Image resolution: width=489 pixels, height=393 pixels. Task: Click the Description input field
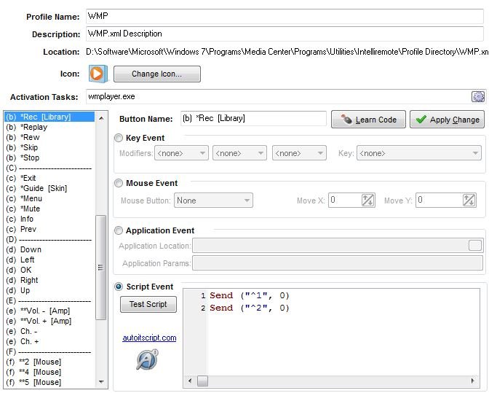pos(285,34)
